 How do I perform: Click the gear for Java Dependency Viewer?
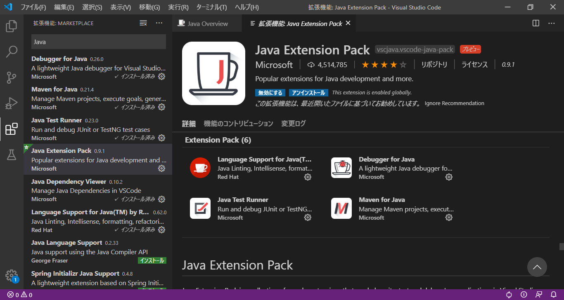(x=162, y=199)
